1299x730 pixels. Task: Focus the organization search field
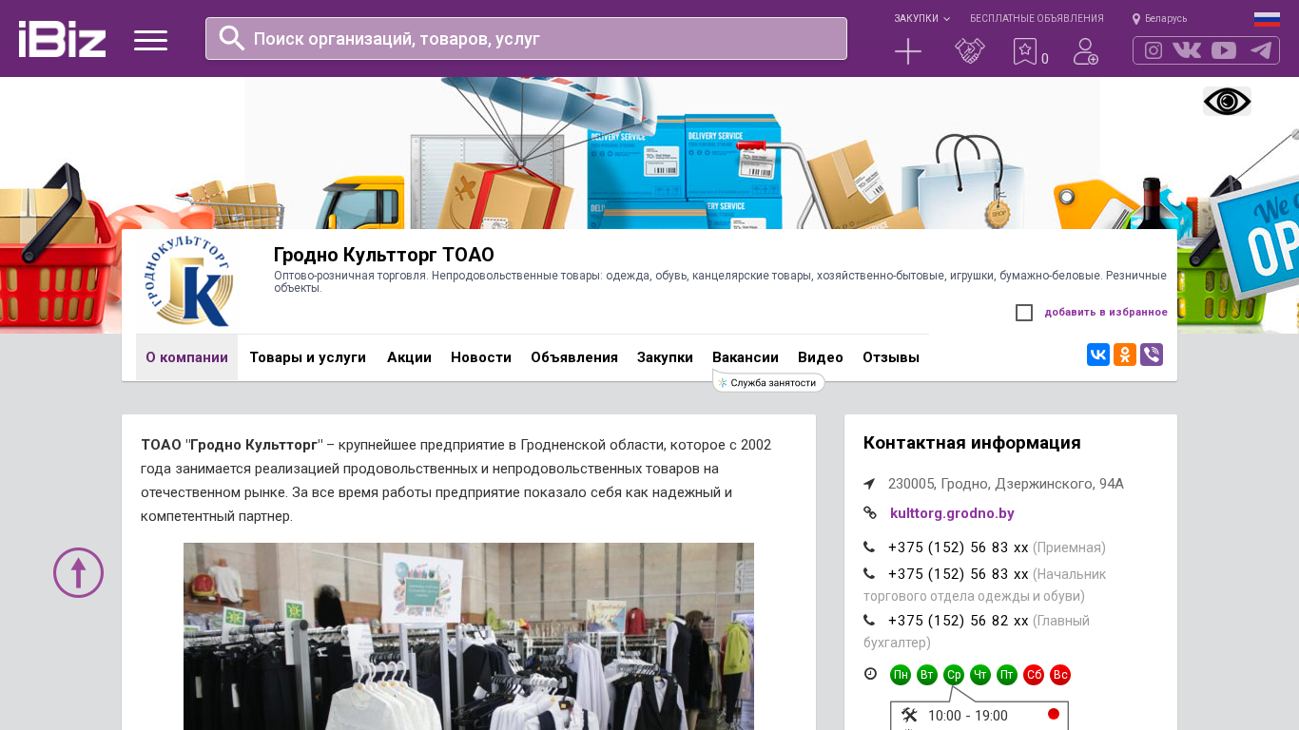(526, 38)
